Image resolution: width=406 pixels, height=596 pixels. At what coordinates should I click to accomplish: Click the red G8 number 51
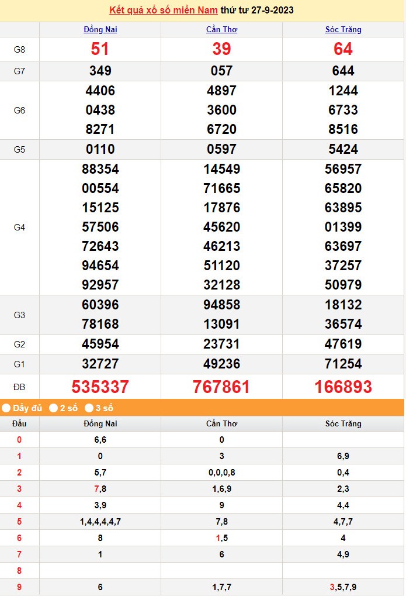pyautogui.click(x=100, y=50)
